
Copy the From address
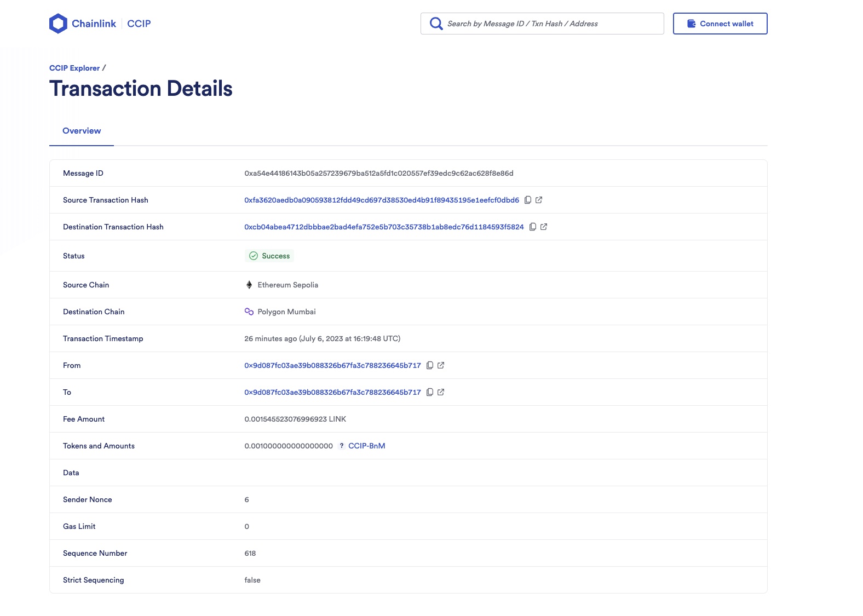tap(430, 365)
